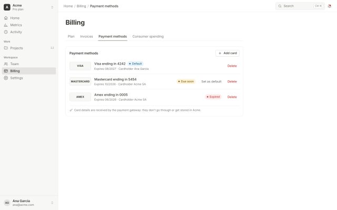Image resolution: width=337 pixels, height=210 pixels.
Task: Click the AG user avatar
Action: tap(7, 203)
